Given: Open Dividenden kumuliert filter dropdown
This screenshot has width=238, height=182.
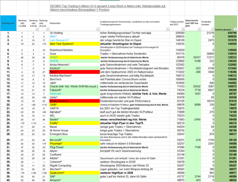Looking at the screenshot, I should click(213, 29).
